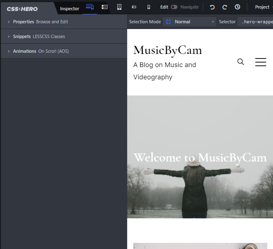Expand the Properties Browse and Edit section
273x249 pixels.
[64, 22]
